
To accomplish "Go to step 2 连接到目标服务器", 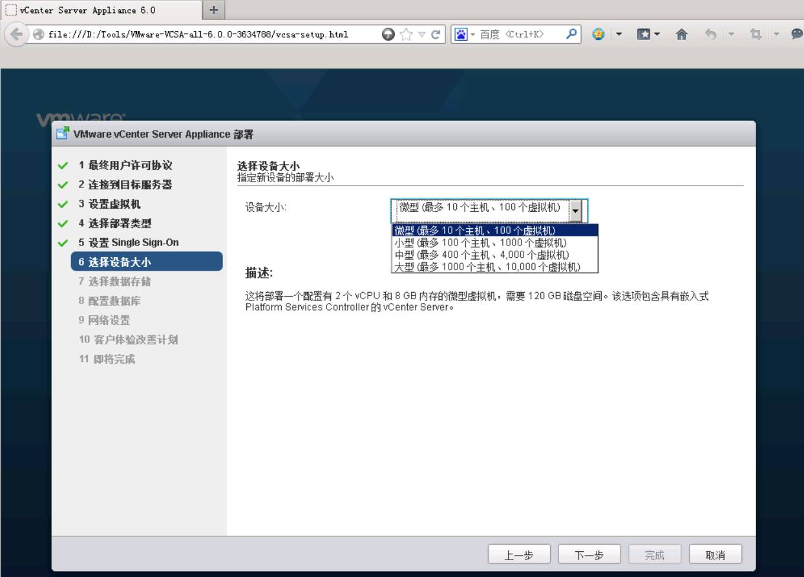I will (125, 185).
